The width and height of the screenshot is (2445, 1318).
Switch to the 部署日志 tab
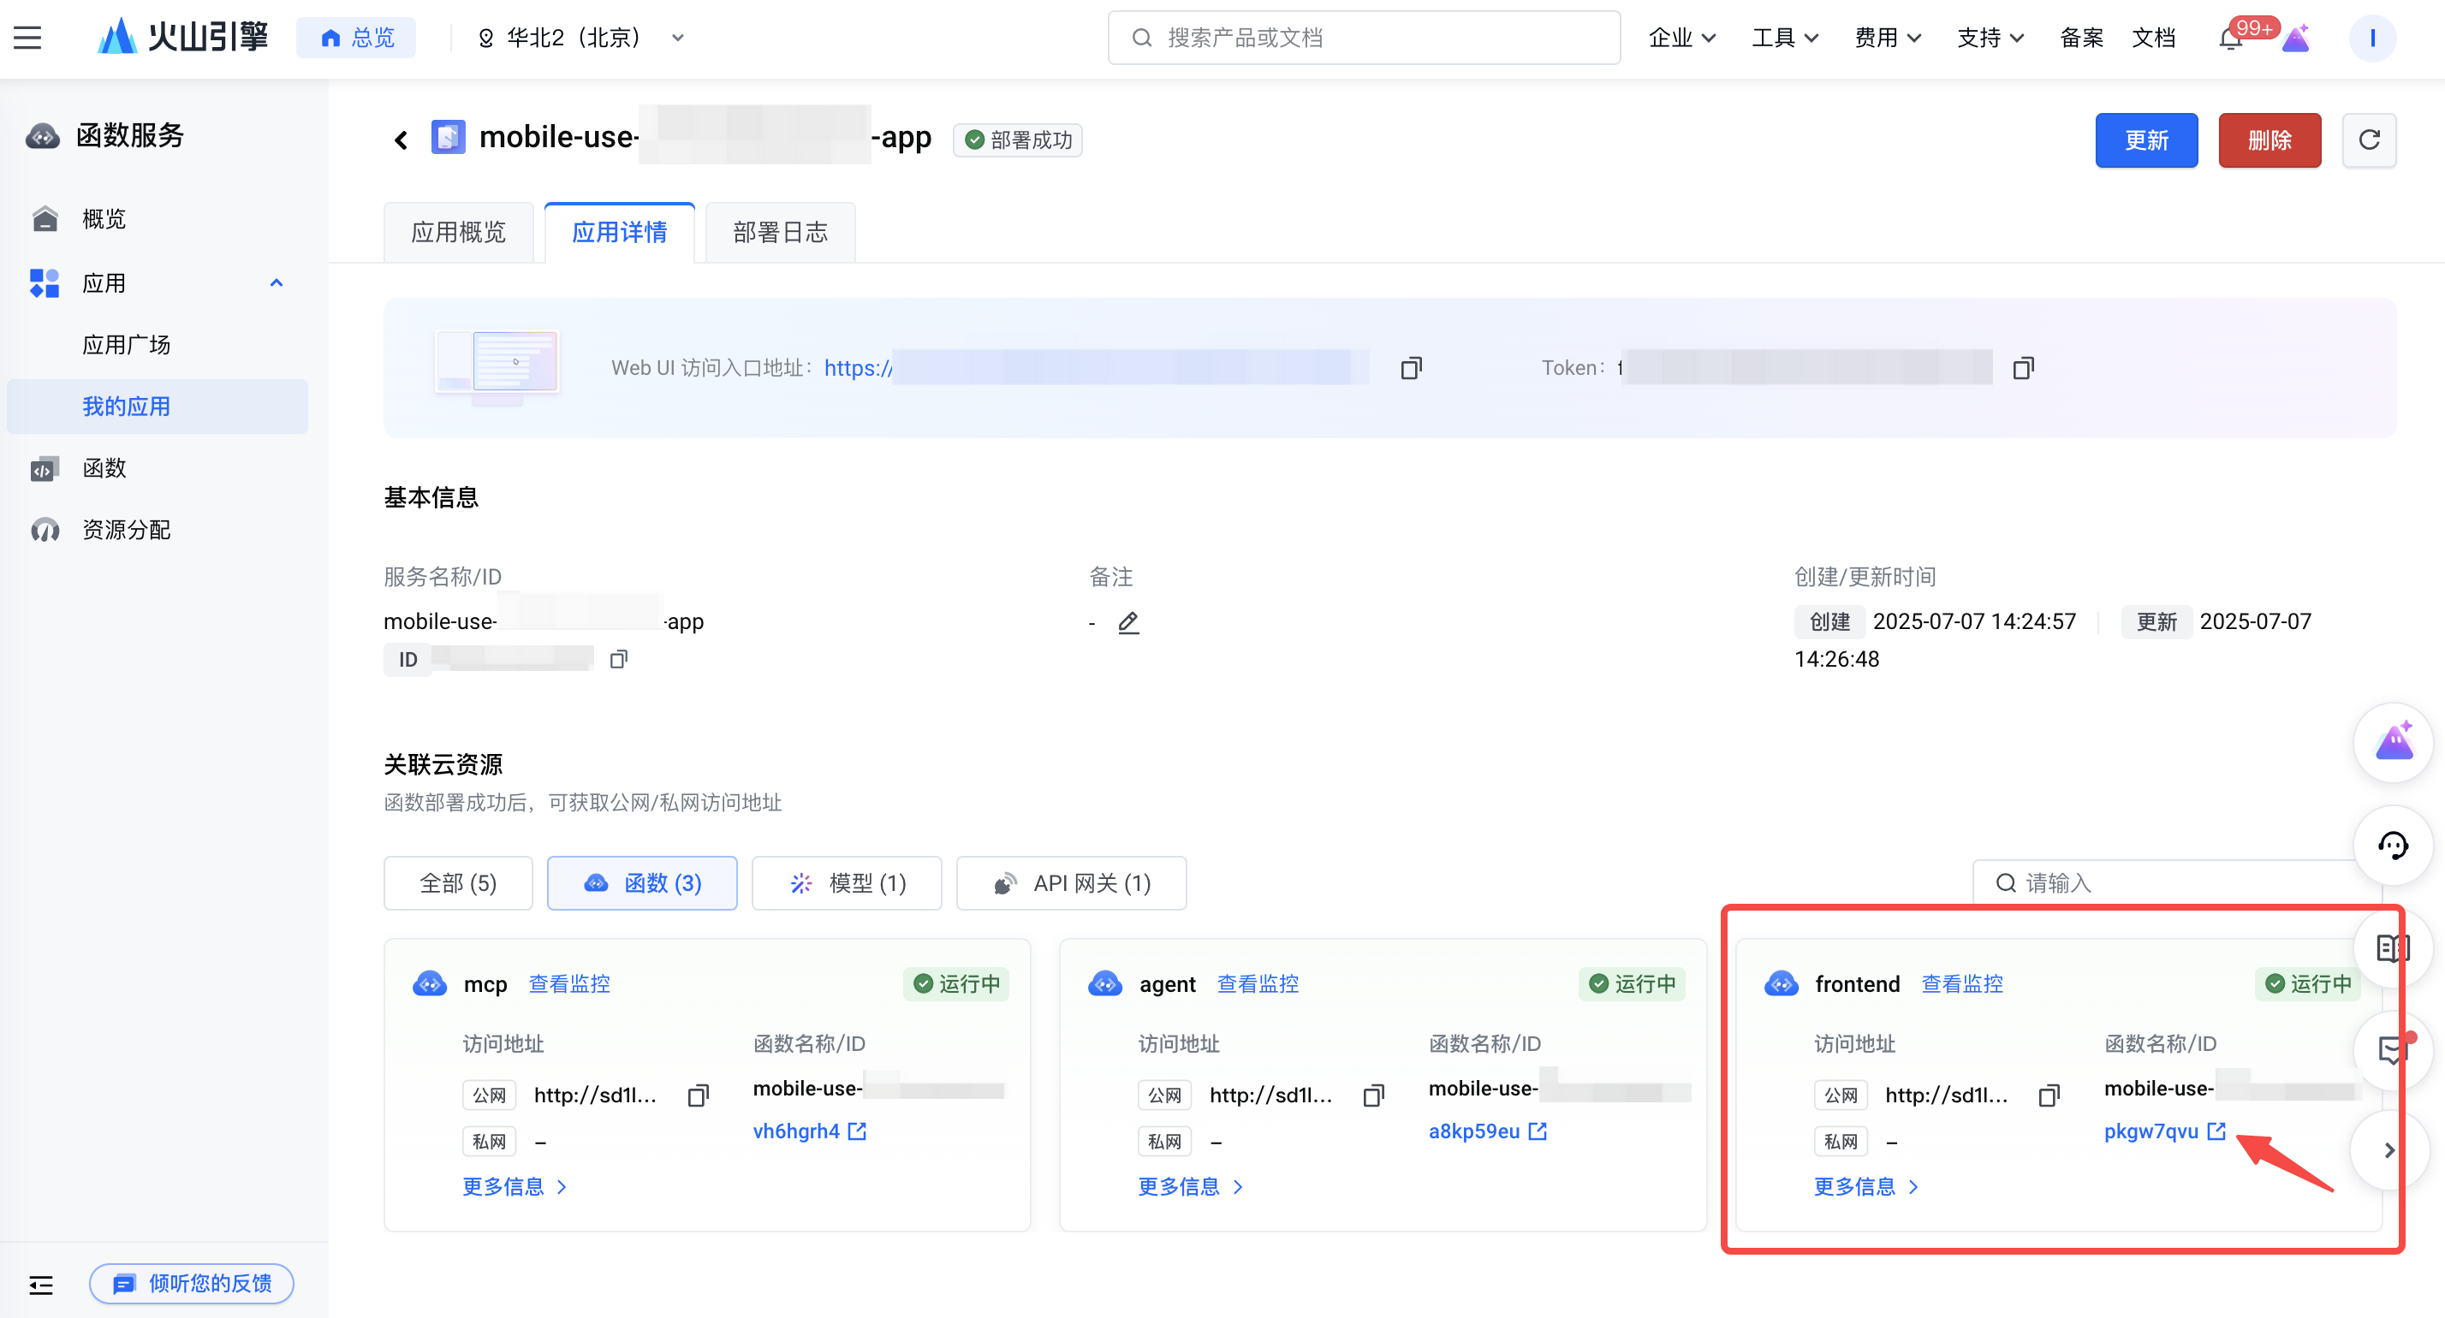(779, 233)
